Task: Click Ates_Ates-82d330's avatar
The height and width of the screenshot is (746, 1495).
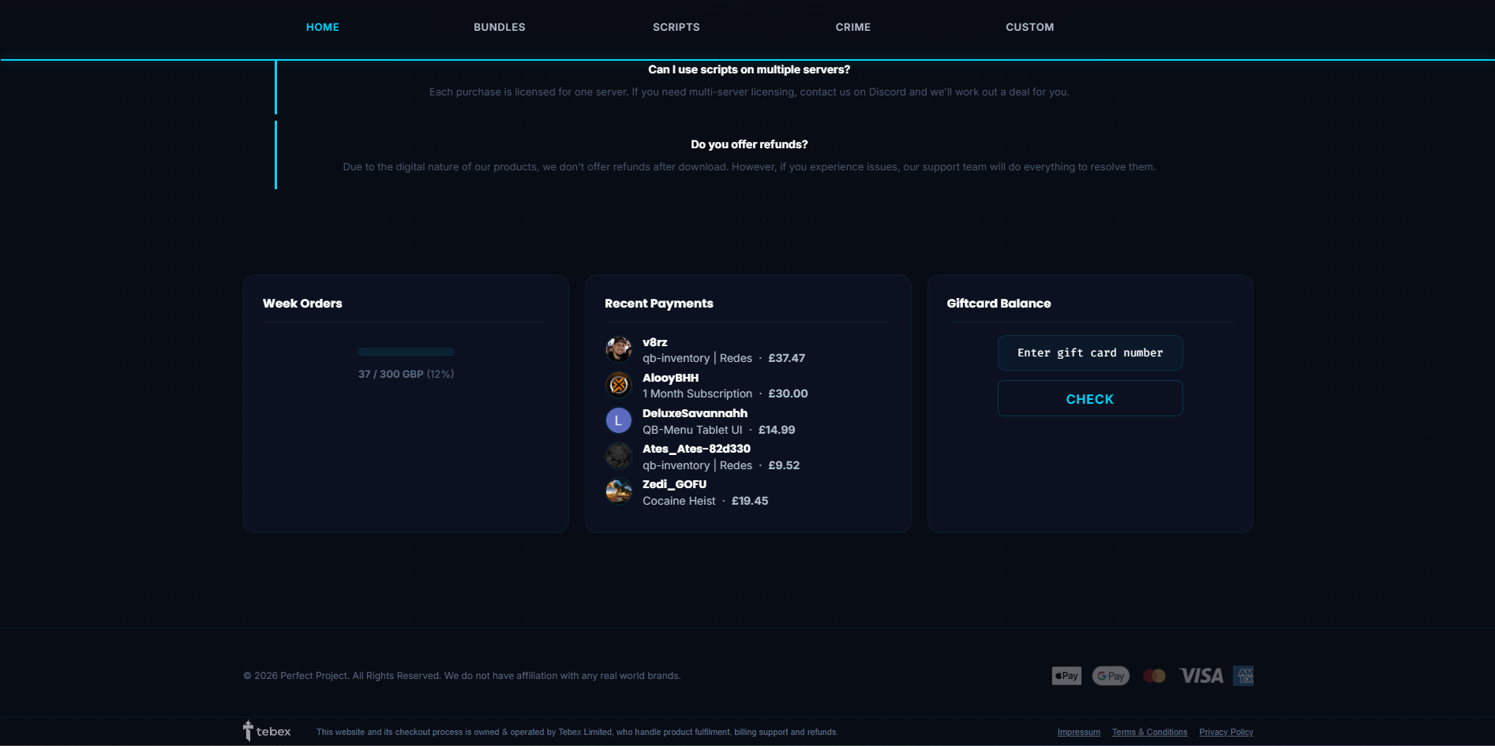Action: [x=619, y=457]
